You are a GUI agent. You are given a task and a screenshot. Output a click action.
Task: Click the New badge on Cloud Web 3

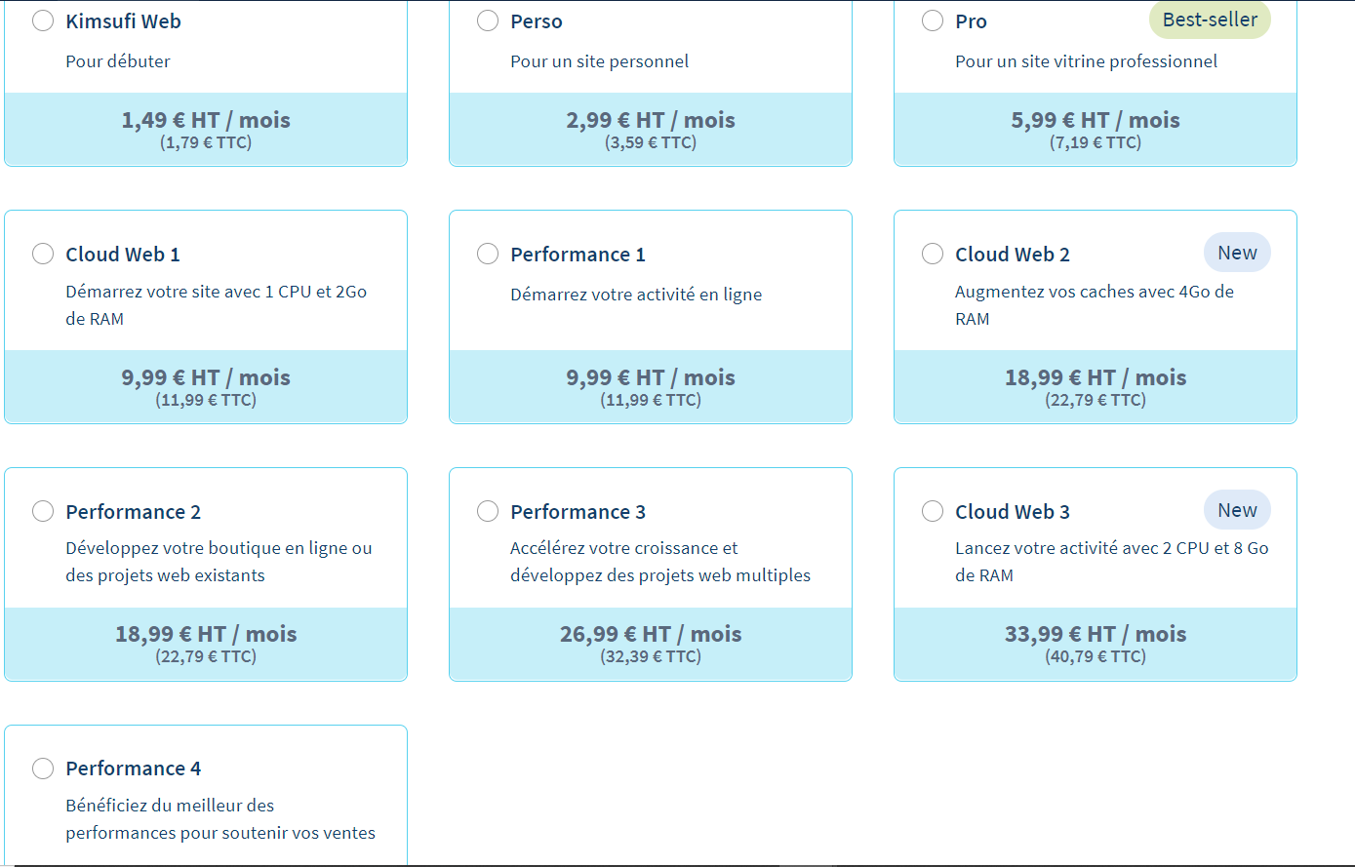(x=1237, y=510)
